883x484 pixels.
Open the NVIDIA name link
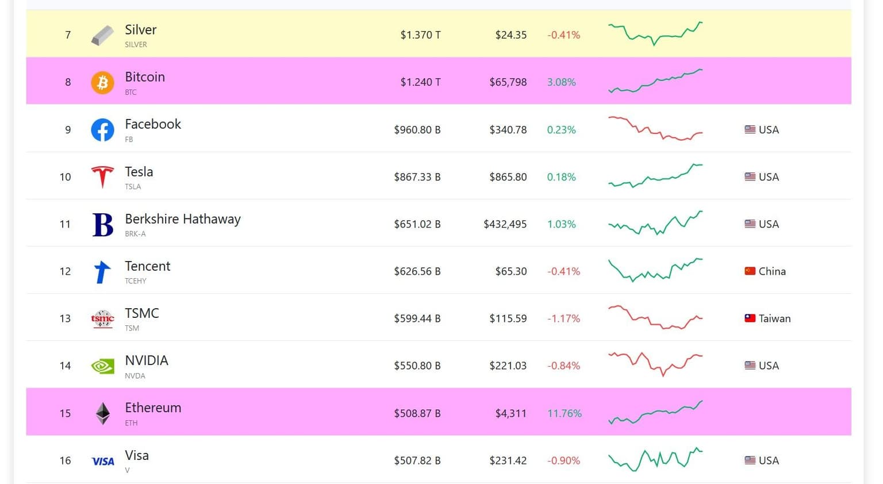[147, 360]
